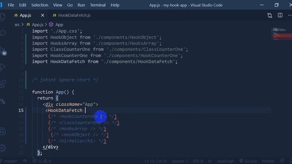Open the Terminal menu
The height and width of the screenshot is (164, 292).
point(98,5)
